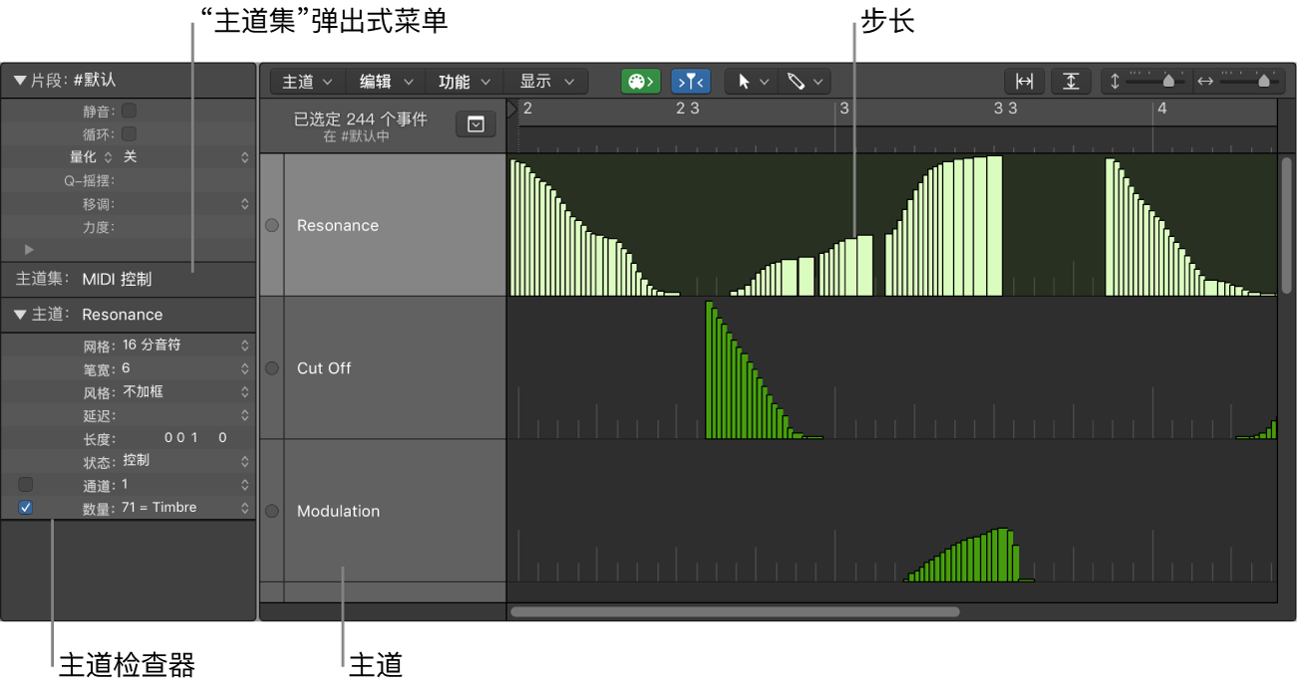Screen dimensions: 1299x689
Task: Uncheck the 数量 71 = Timbre checkbox
Action: click(25, 507)
